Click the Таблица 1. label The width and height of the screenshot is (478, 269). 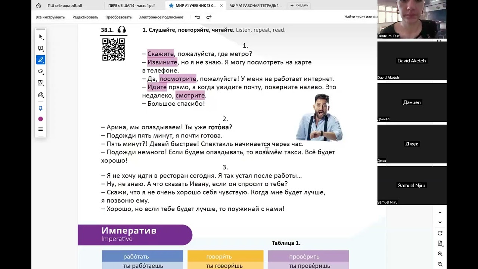point(286,243)
